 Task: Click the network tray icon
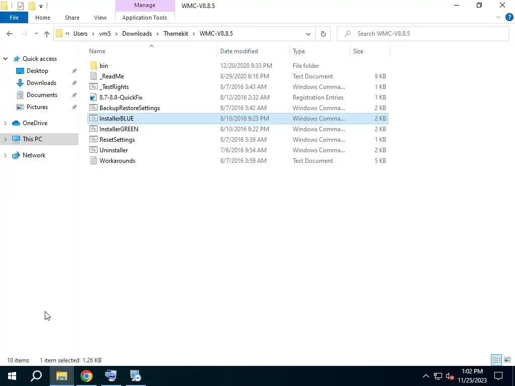pos(438,376)
